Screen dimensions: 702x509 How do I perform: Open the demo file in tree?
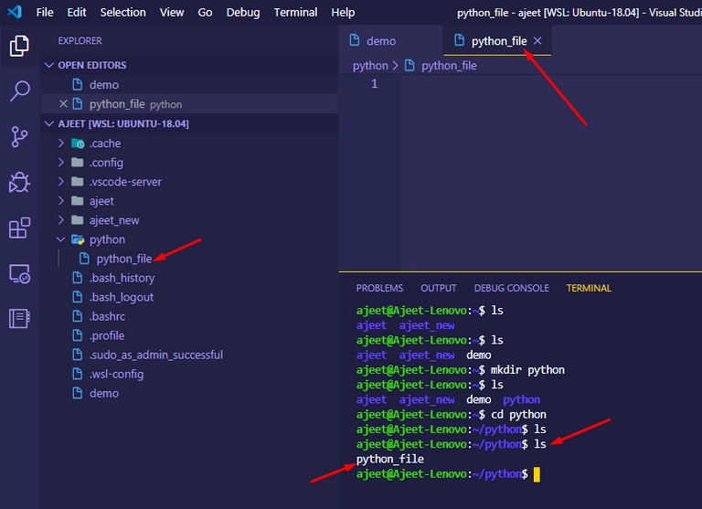tap(189, 394)
